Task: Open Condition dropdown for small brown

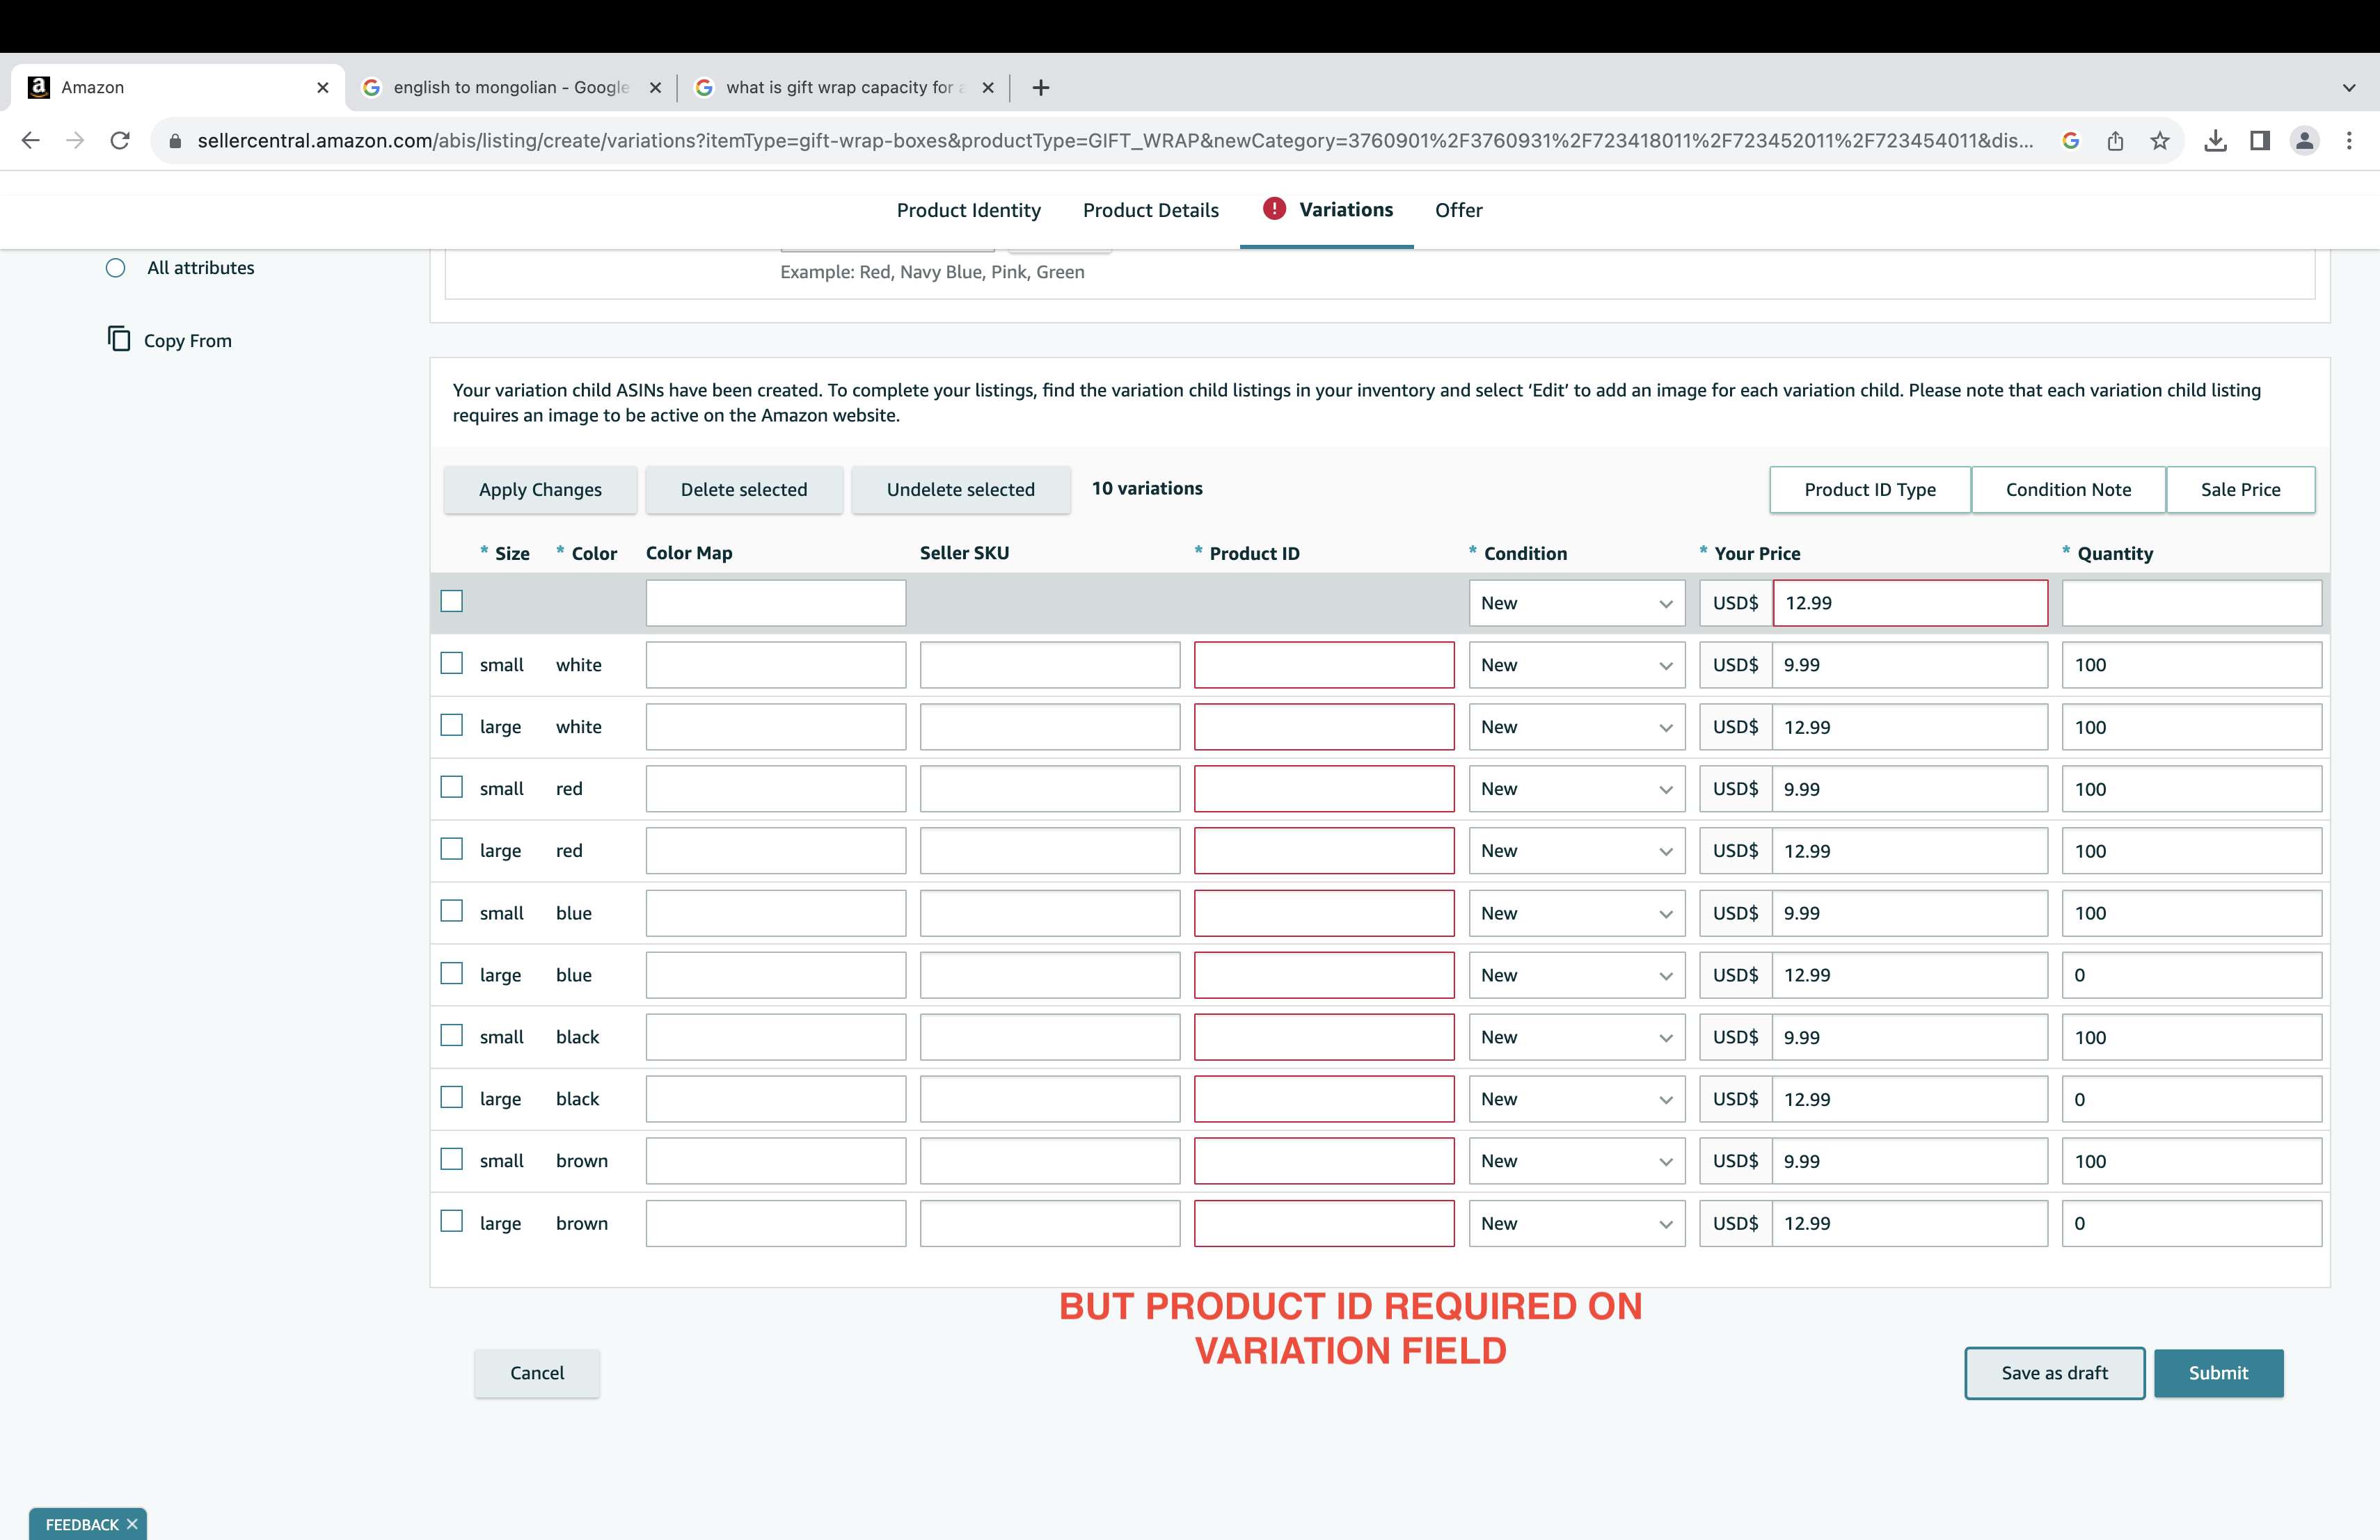Action: point(1576,1160)
